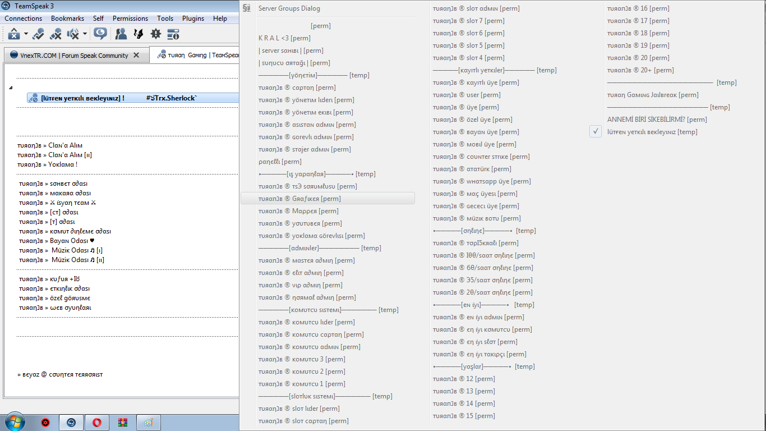Open the Connections menu
The width and height of the screenshot is (766, 431).
(24, 19)
